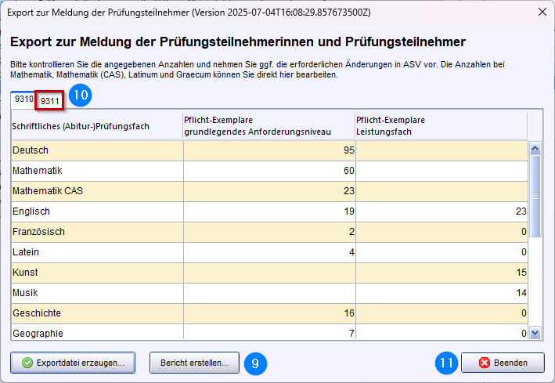Viewport: 555px width, 383px height.
Task: Click Geographie Leistungsfach value 0
Action: 442,332
